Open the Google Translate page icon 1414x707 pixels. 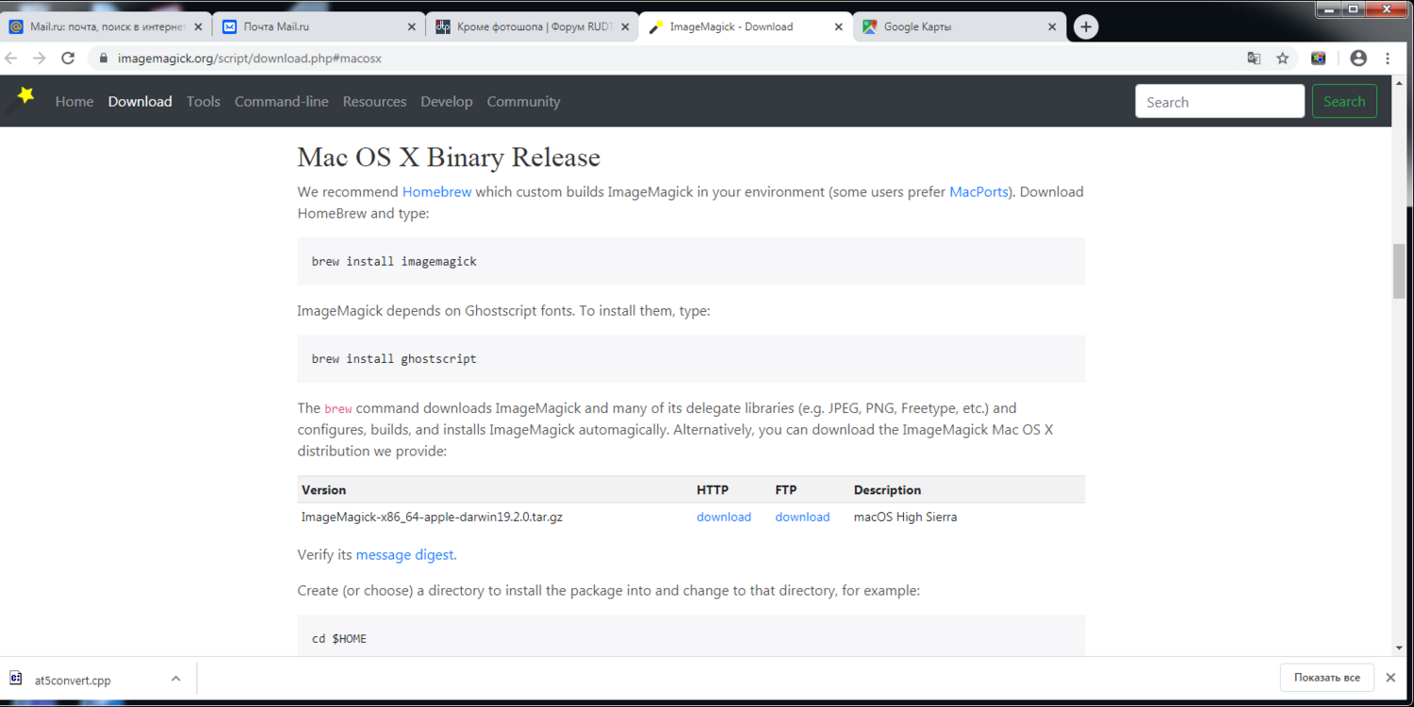(1254, 58)
